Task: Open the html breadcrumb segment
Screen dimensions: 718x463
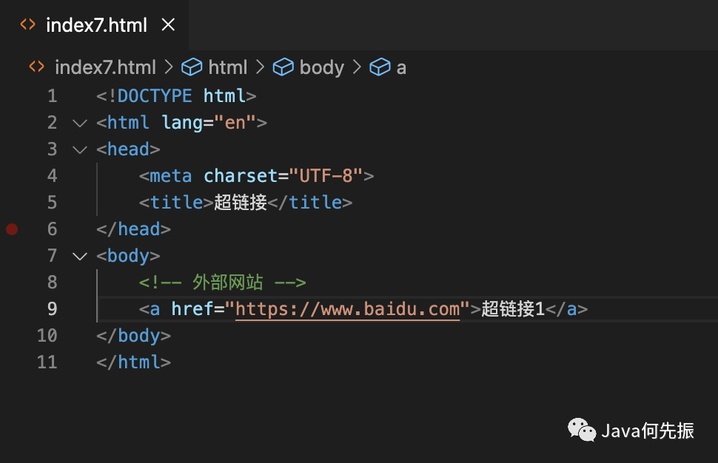Action: [x=227, y=67]
